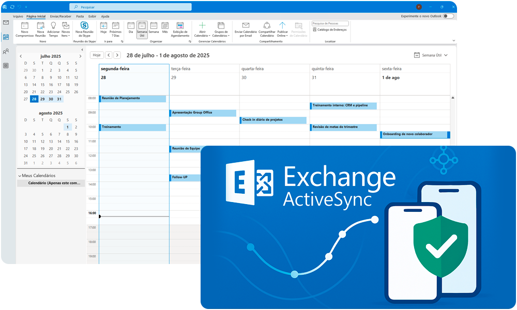Open the Semana Útil view dropdown
Viewport: 517px width, 310px height.
[431, 55]
